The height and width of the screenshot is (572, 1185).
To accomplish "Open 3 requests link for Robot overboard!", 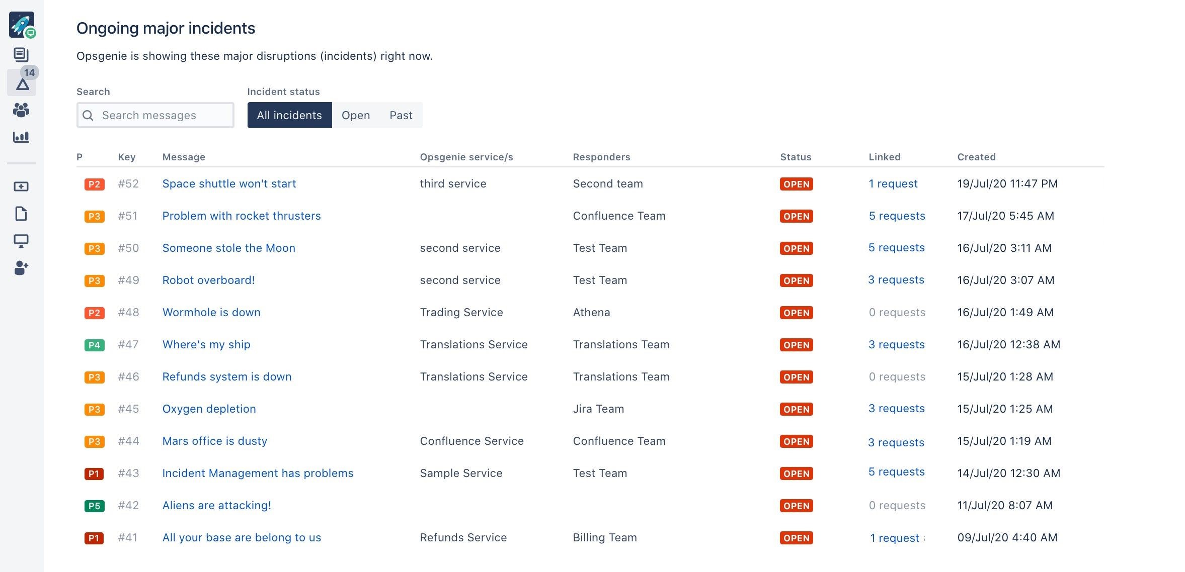I will click(896, 279).
